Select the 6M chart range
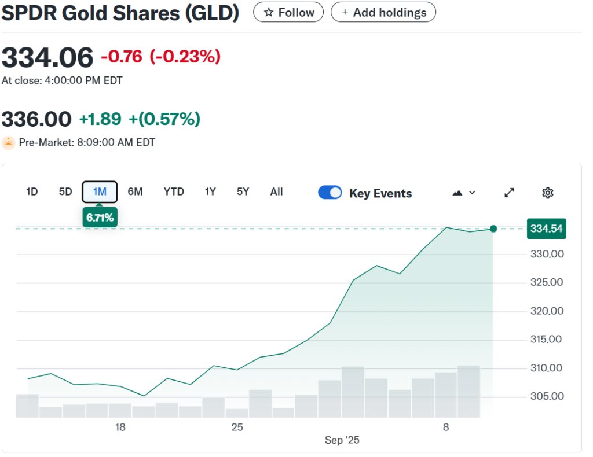 click(135, 192)
